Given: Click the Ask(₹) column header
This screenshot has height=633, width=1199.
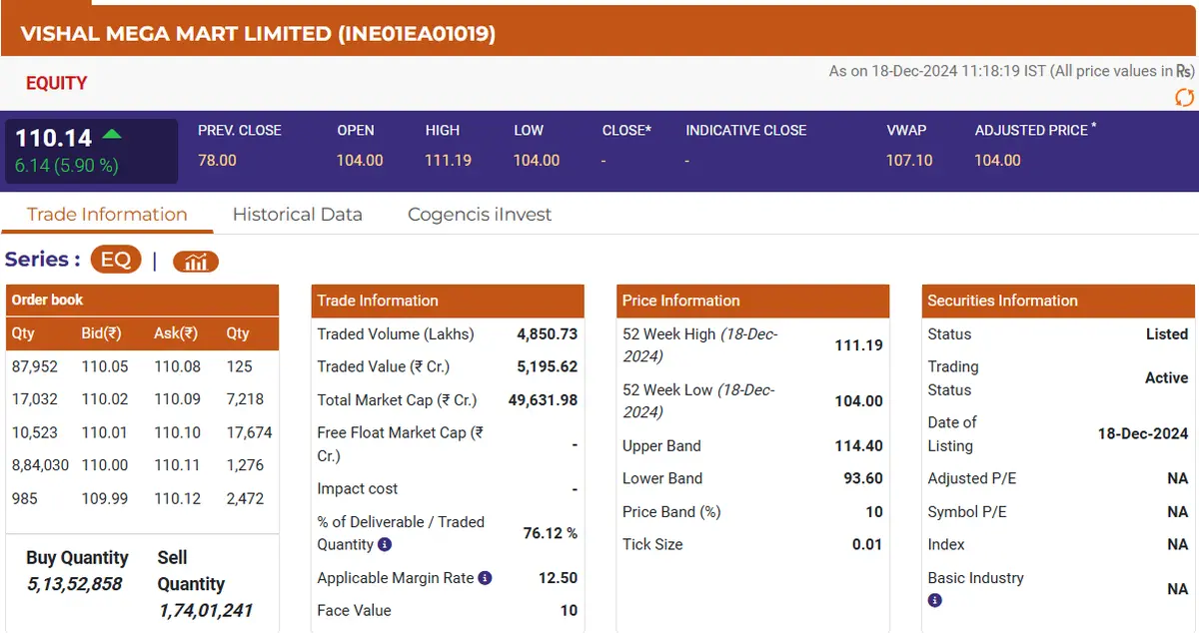Looking at the screenshot, I should (176, 333).
